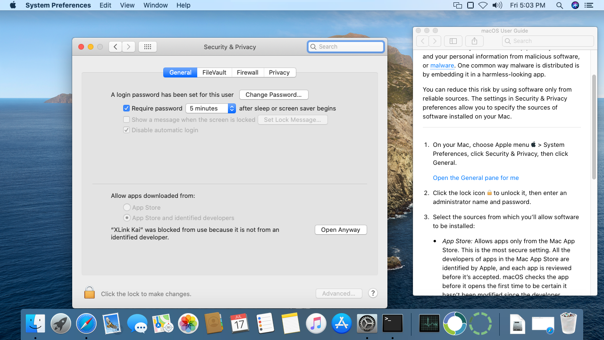
Task: Switch to the Firewall tab
Action: 247,72
